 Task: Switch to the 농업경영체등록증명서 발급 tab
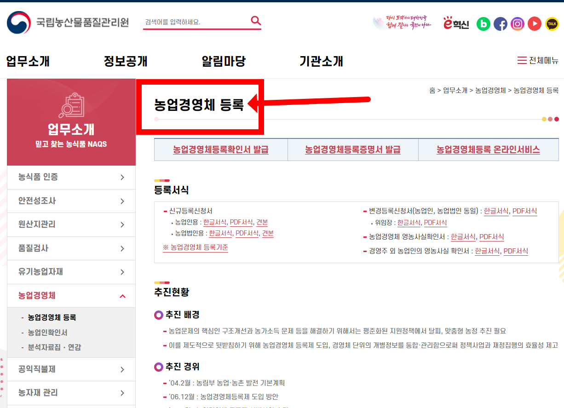coord(353,149)
